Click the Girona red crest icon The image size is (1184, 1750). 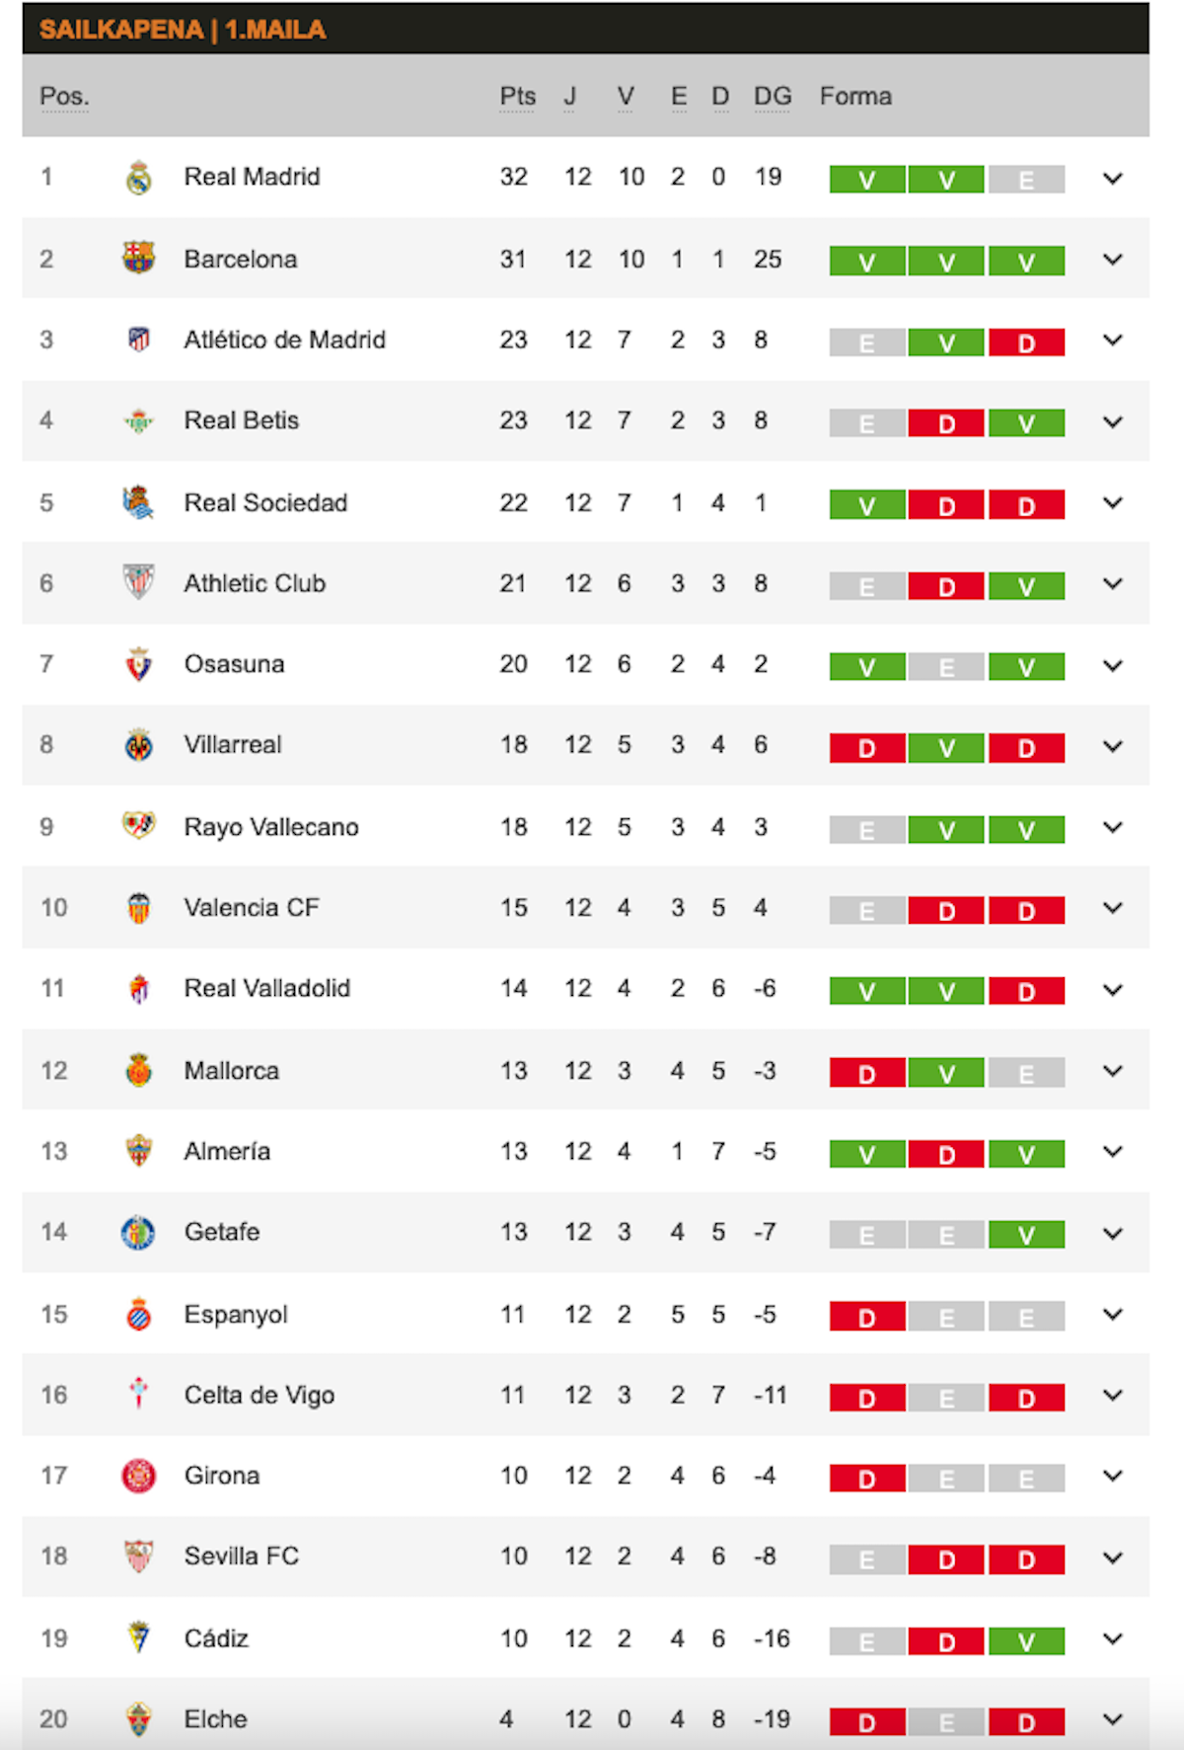click(x=139, y=1476)
